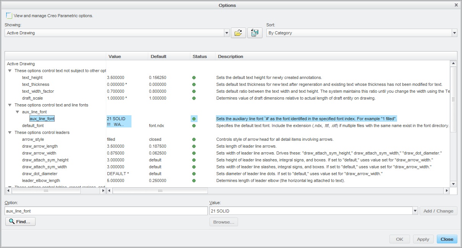
Task: Collapse 'options control leaders' category
Action: [x=10, y=132]
